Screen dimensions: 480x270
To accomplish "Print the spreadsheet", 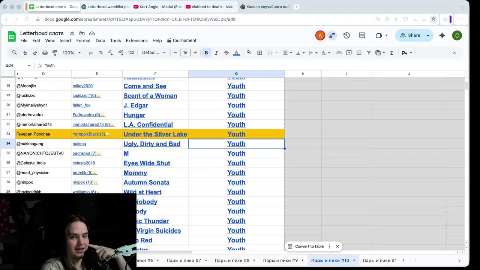I will tap(45, 53).
